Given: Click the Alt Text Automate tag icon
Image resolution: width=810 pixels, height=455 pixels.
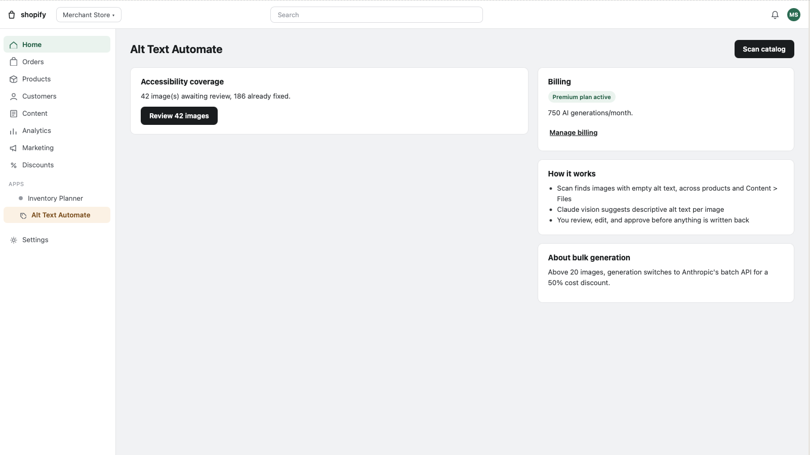Looking at the screenshot, I should point(23,215).
